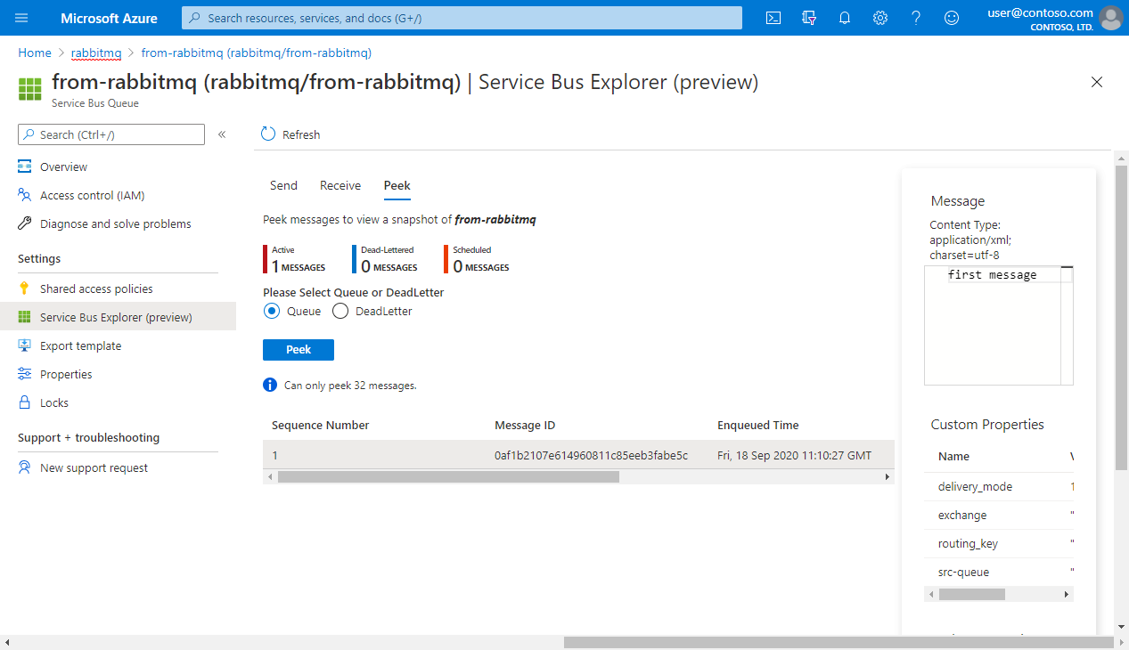Screen dimensions: 1129x650
Task: Click the Shared access policies key icon
Action: pyautogui.click(x=25, y=288)
